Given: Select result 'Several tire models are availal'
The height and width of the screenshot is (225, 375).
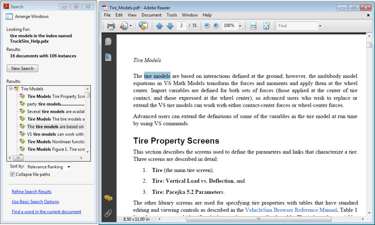Looking at the screenshot, I should click(56, 111).
